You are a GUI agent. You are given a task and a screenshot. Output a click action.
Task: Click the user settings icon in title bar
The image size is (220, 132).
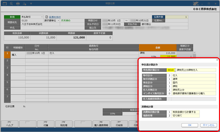(x=24, y=4)
